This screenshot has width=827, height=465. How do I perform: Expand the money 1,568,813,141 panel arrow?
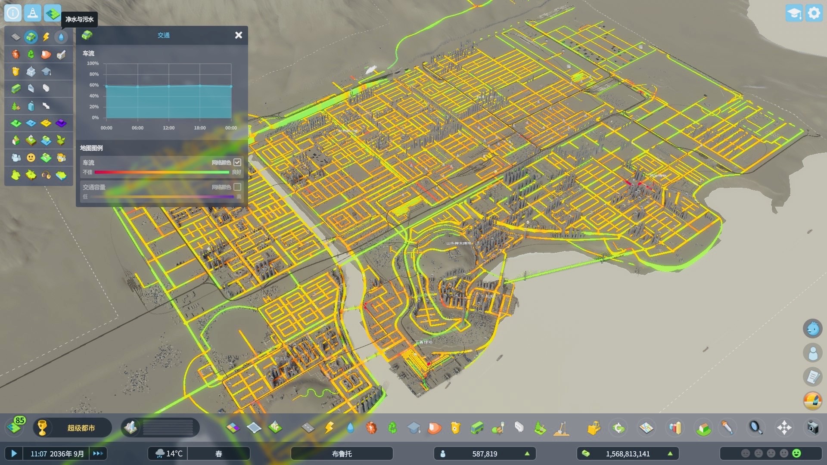click(x=670, y=453)
